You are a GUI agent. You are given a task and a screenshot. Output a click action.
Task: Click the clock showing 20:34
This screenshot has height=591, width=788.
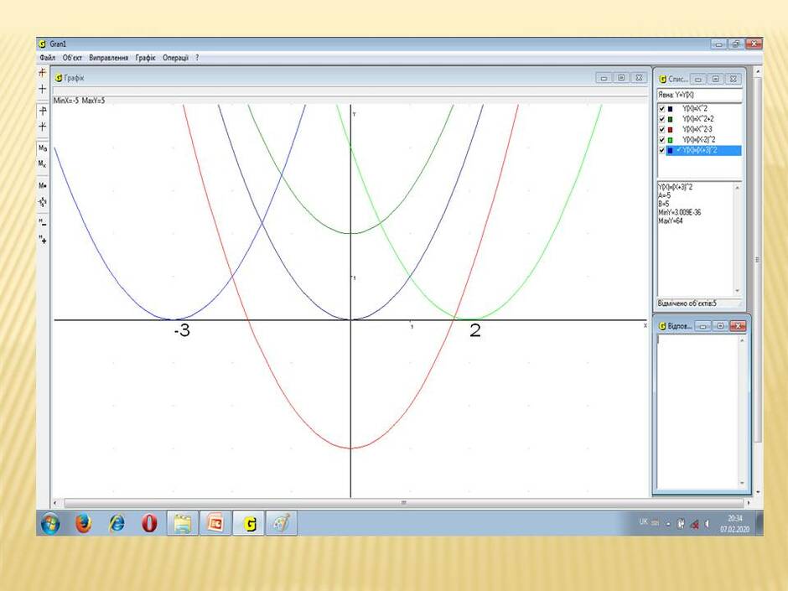(x=734, y=519)
